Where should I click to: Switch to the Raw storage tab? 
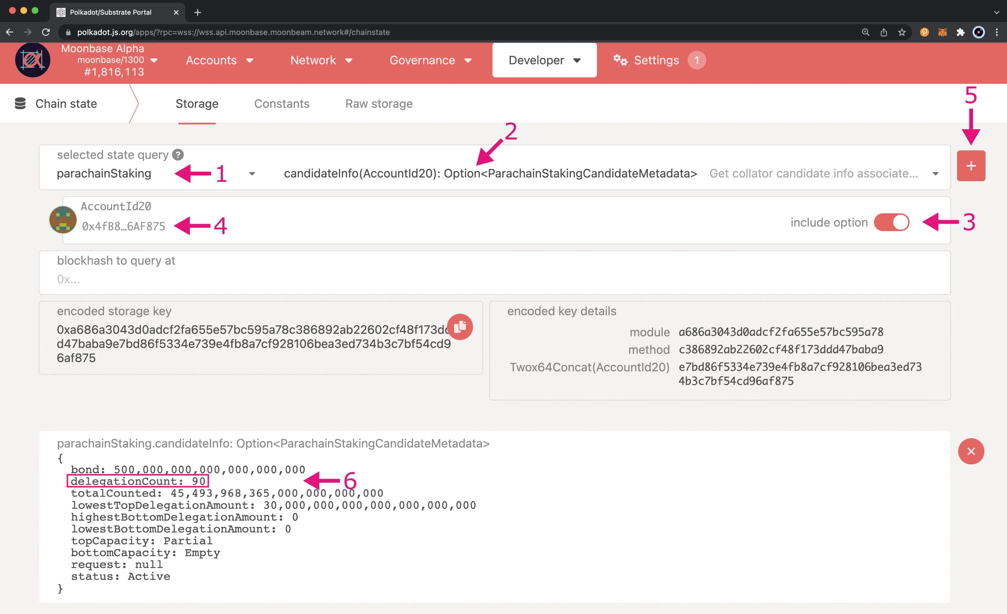pos(379,104)
